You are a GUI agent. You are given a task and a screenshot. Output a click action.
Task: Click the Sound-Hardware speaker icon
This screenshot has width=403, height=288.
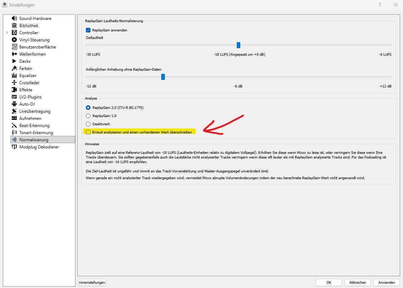pos(14,19)
